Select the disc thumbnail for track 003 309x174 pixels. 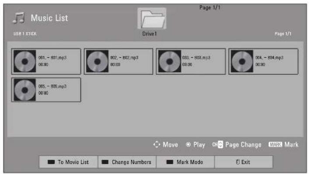170,62
